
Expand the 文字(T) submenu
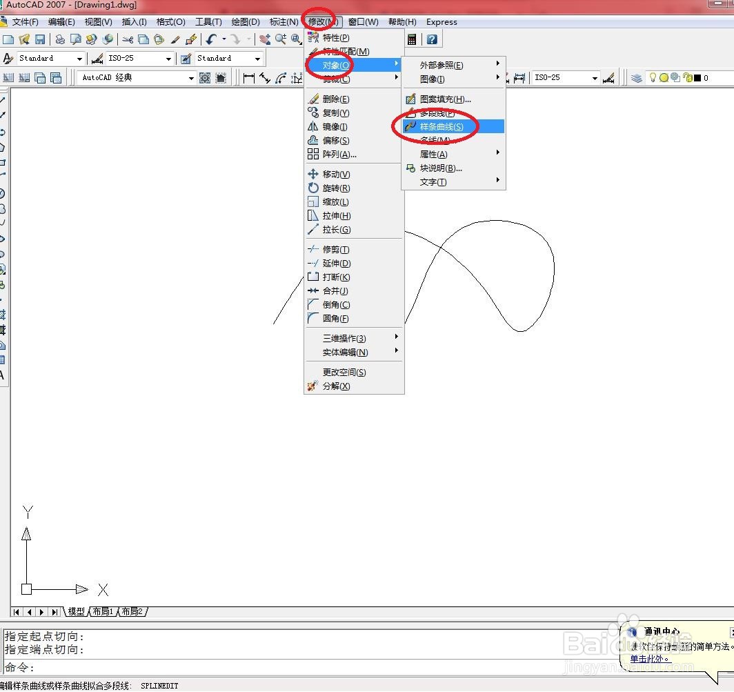tap(453, 181)
